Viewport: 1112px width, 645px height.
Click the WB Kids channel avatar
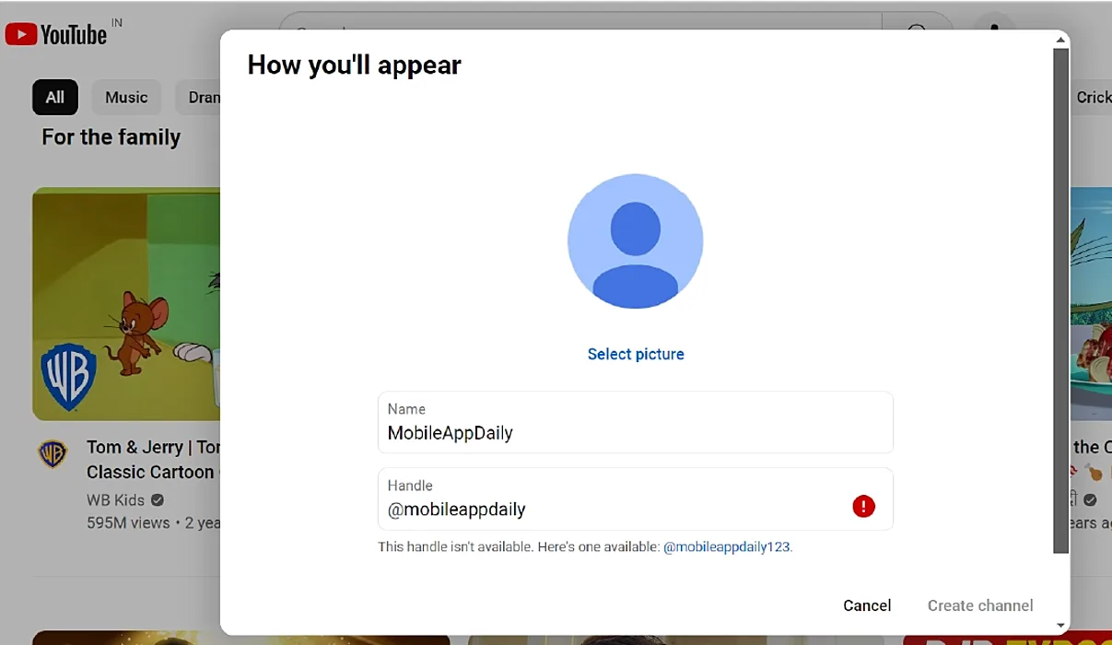coord(53,453)
